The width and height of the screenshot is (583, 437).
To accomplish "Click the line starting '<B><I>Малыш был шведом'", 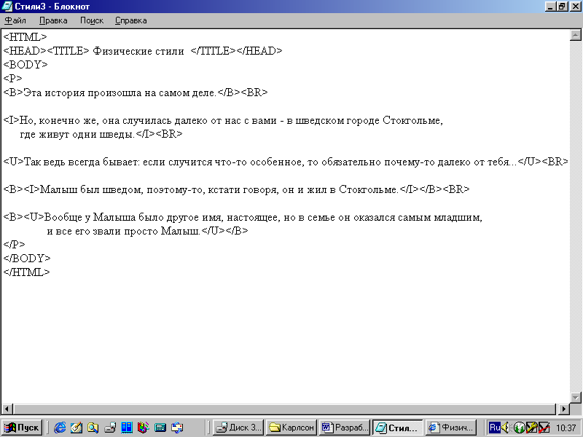I will tap(236, 189).
